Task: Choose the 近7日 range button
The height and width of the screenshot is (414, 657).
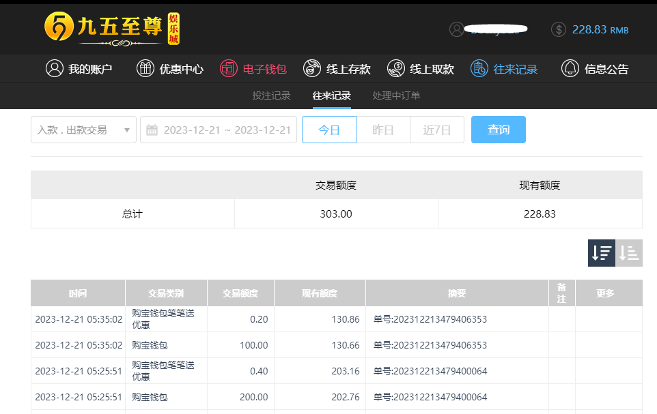Action: pos(437,130)
